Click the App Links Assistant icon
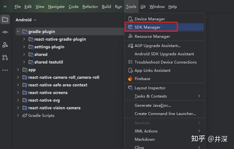 pyautogui.click(x=131, y=70)
